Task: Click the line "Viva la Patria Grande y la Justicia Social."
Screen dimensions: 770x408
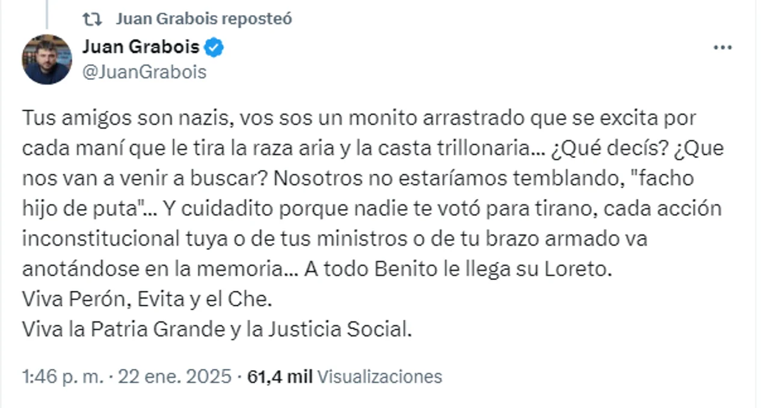Action: click(x=217, y=329)
